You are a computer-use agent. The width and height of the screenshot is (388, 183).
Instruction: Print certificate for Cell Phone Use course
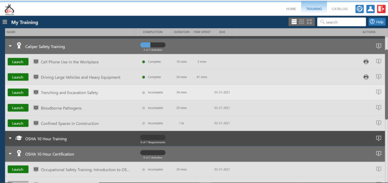coord(366,62)
